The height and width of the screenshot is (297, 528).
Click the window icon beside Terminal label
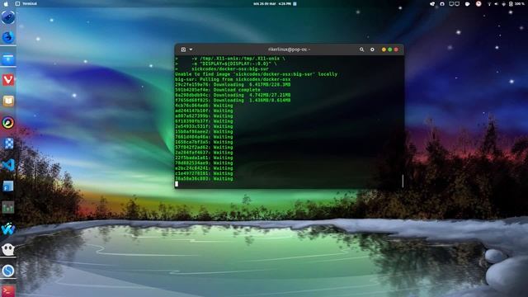(17, 3)
